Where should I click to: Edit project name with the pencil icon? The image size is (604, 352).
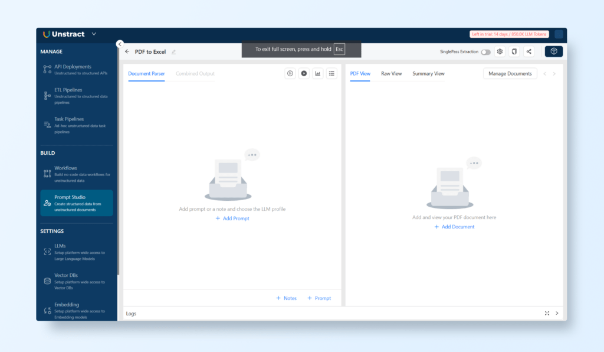pyautogui.click(x=173, y=52)
